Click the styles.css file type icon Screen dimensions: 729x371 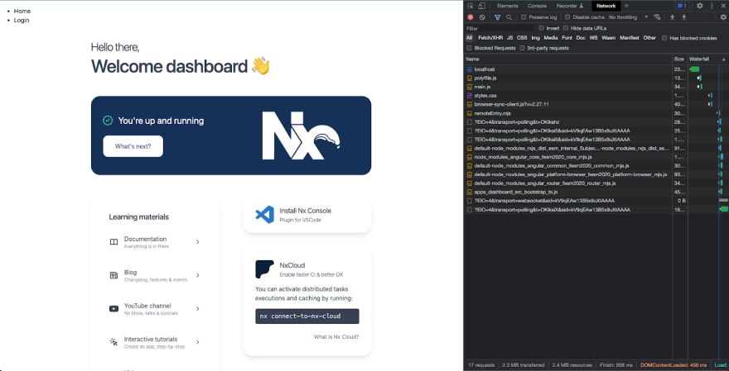[x=470, y=96]
